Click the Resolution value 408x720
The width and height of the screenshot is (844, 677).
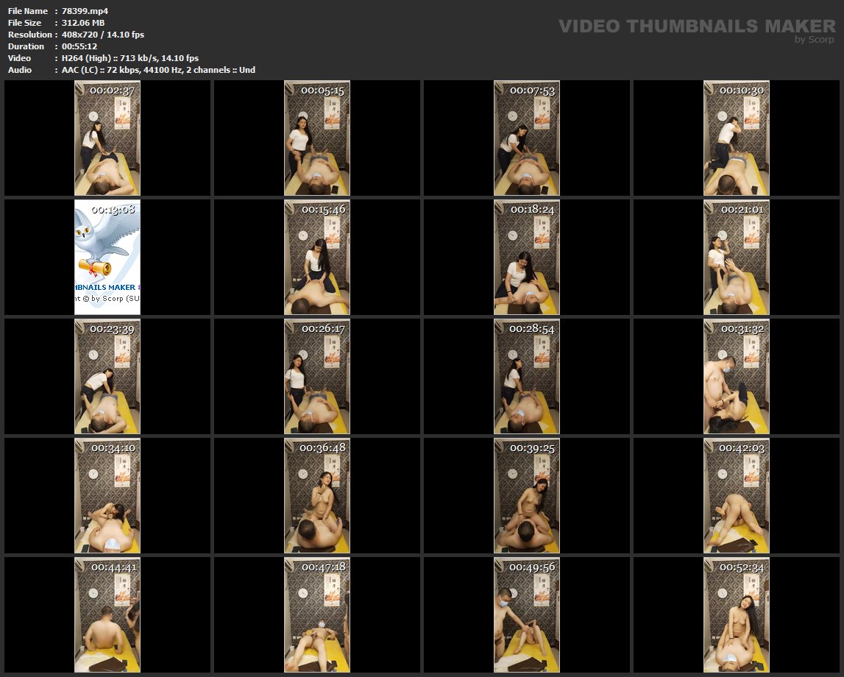[x=103, y=35]
